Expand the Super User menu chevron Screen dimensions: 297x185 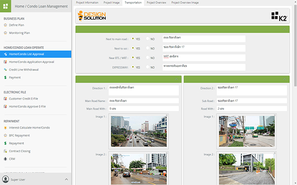tap(66, 179)
